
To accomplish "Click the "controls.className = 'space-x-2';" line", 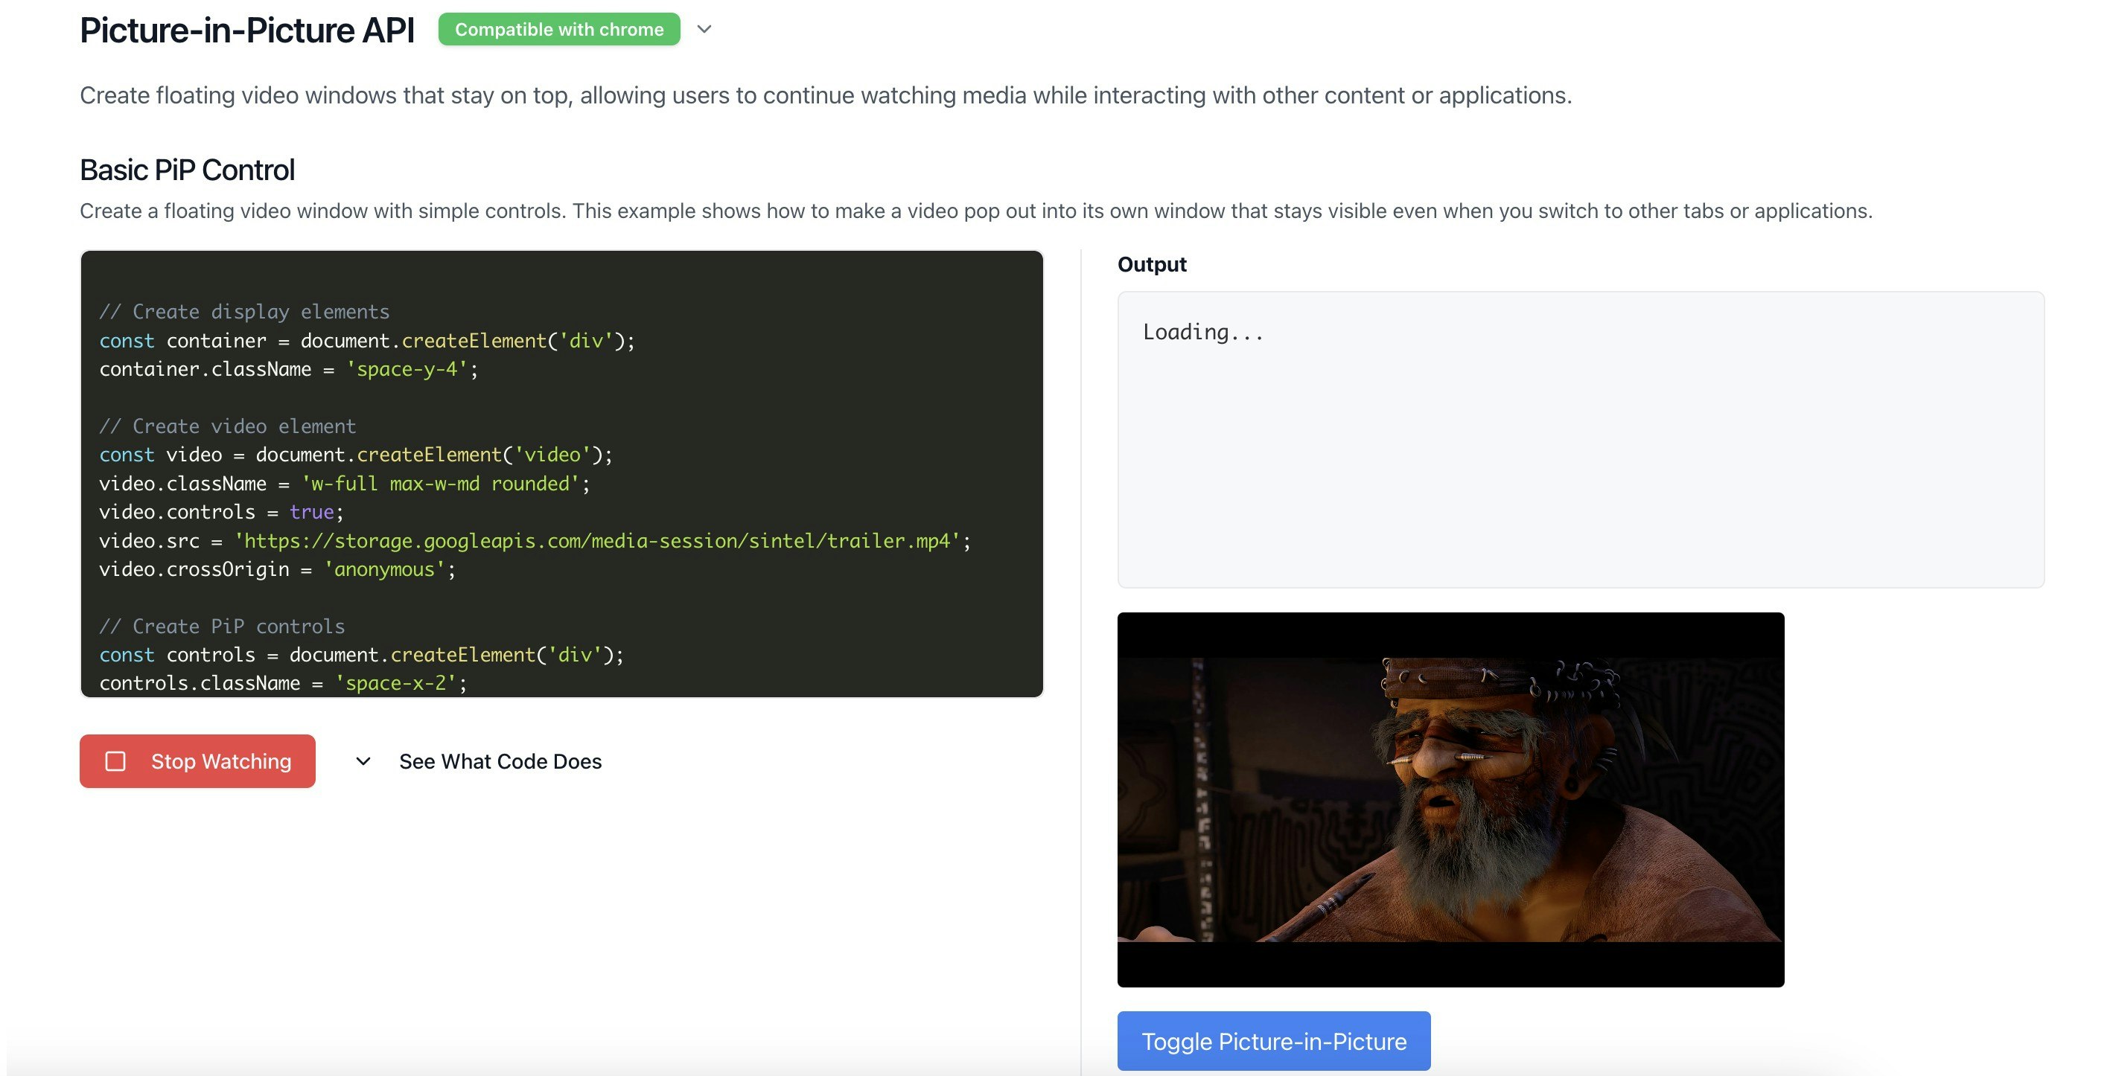I will click(283, 683).
